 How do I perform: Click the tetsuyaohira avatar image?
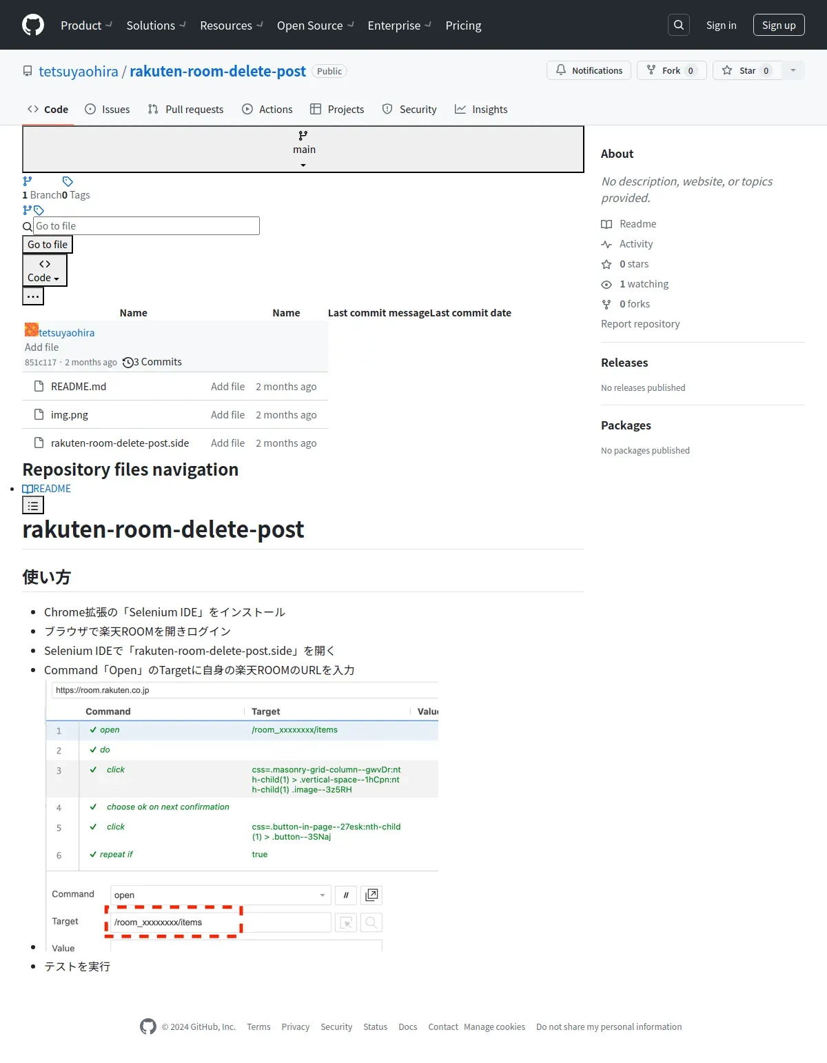32,330
